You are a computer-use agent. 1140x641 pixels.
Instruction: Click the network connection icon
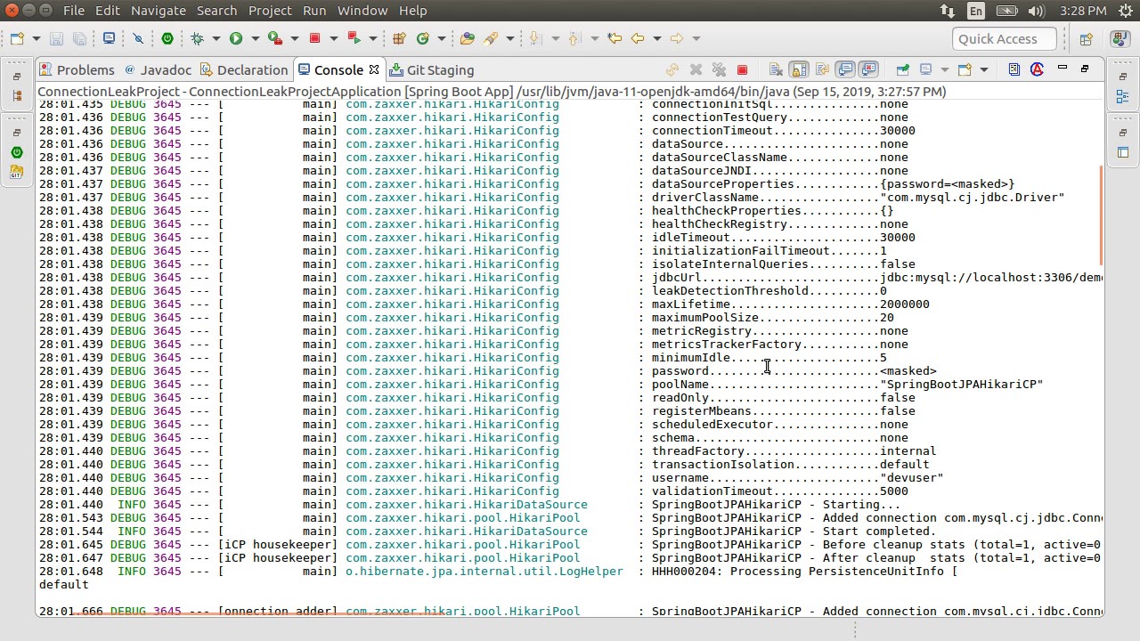coord(948,11)
